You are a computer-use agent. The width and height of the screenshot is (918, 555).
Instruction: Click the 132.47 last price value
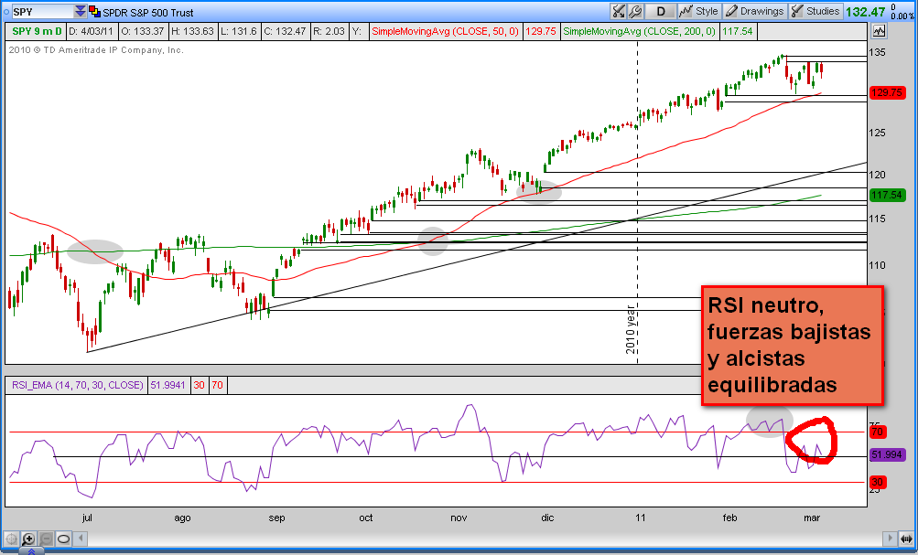click(865, 12)
